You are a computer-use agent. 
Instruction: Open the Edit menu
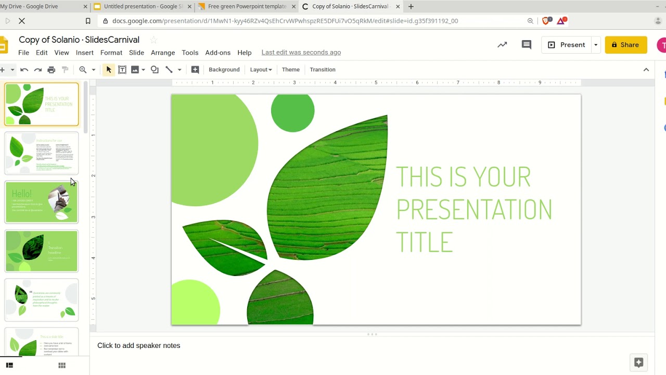[42, 53]
